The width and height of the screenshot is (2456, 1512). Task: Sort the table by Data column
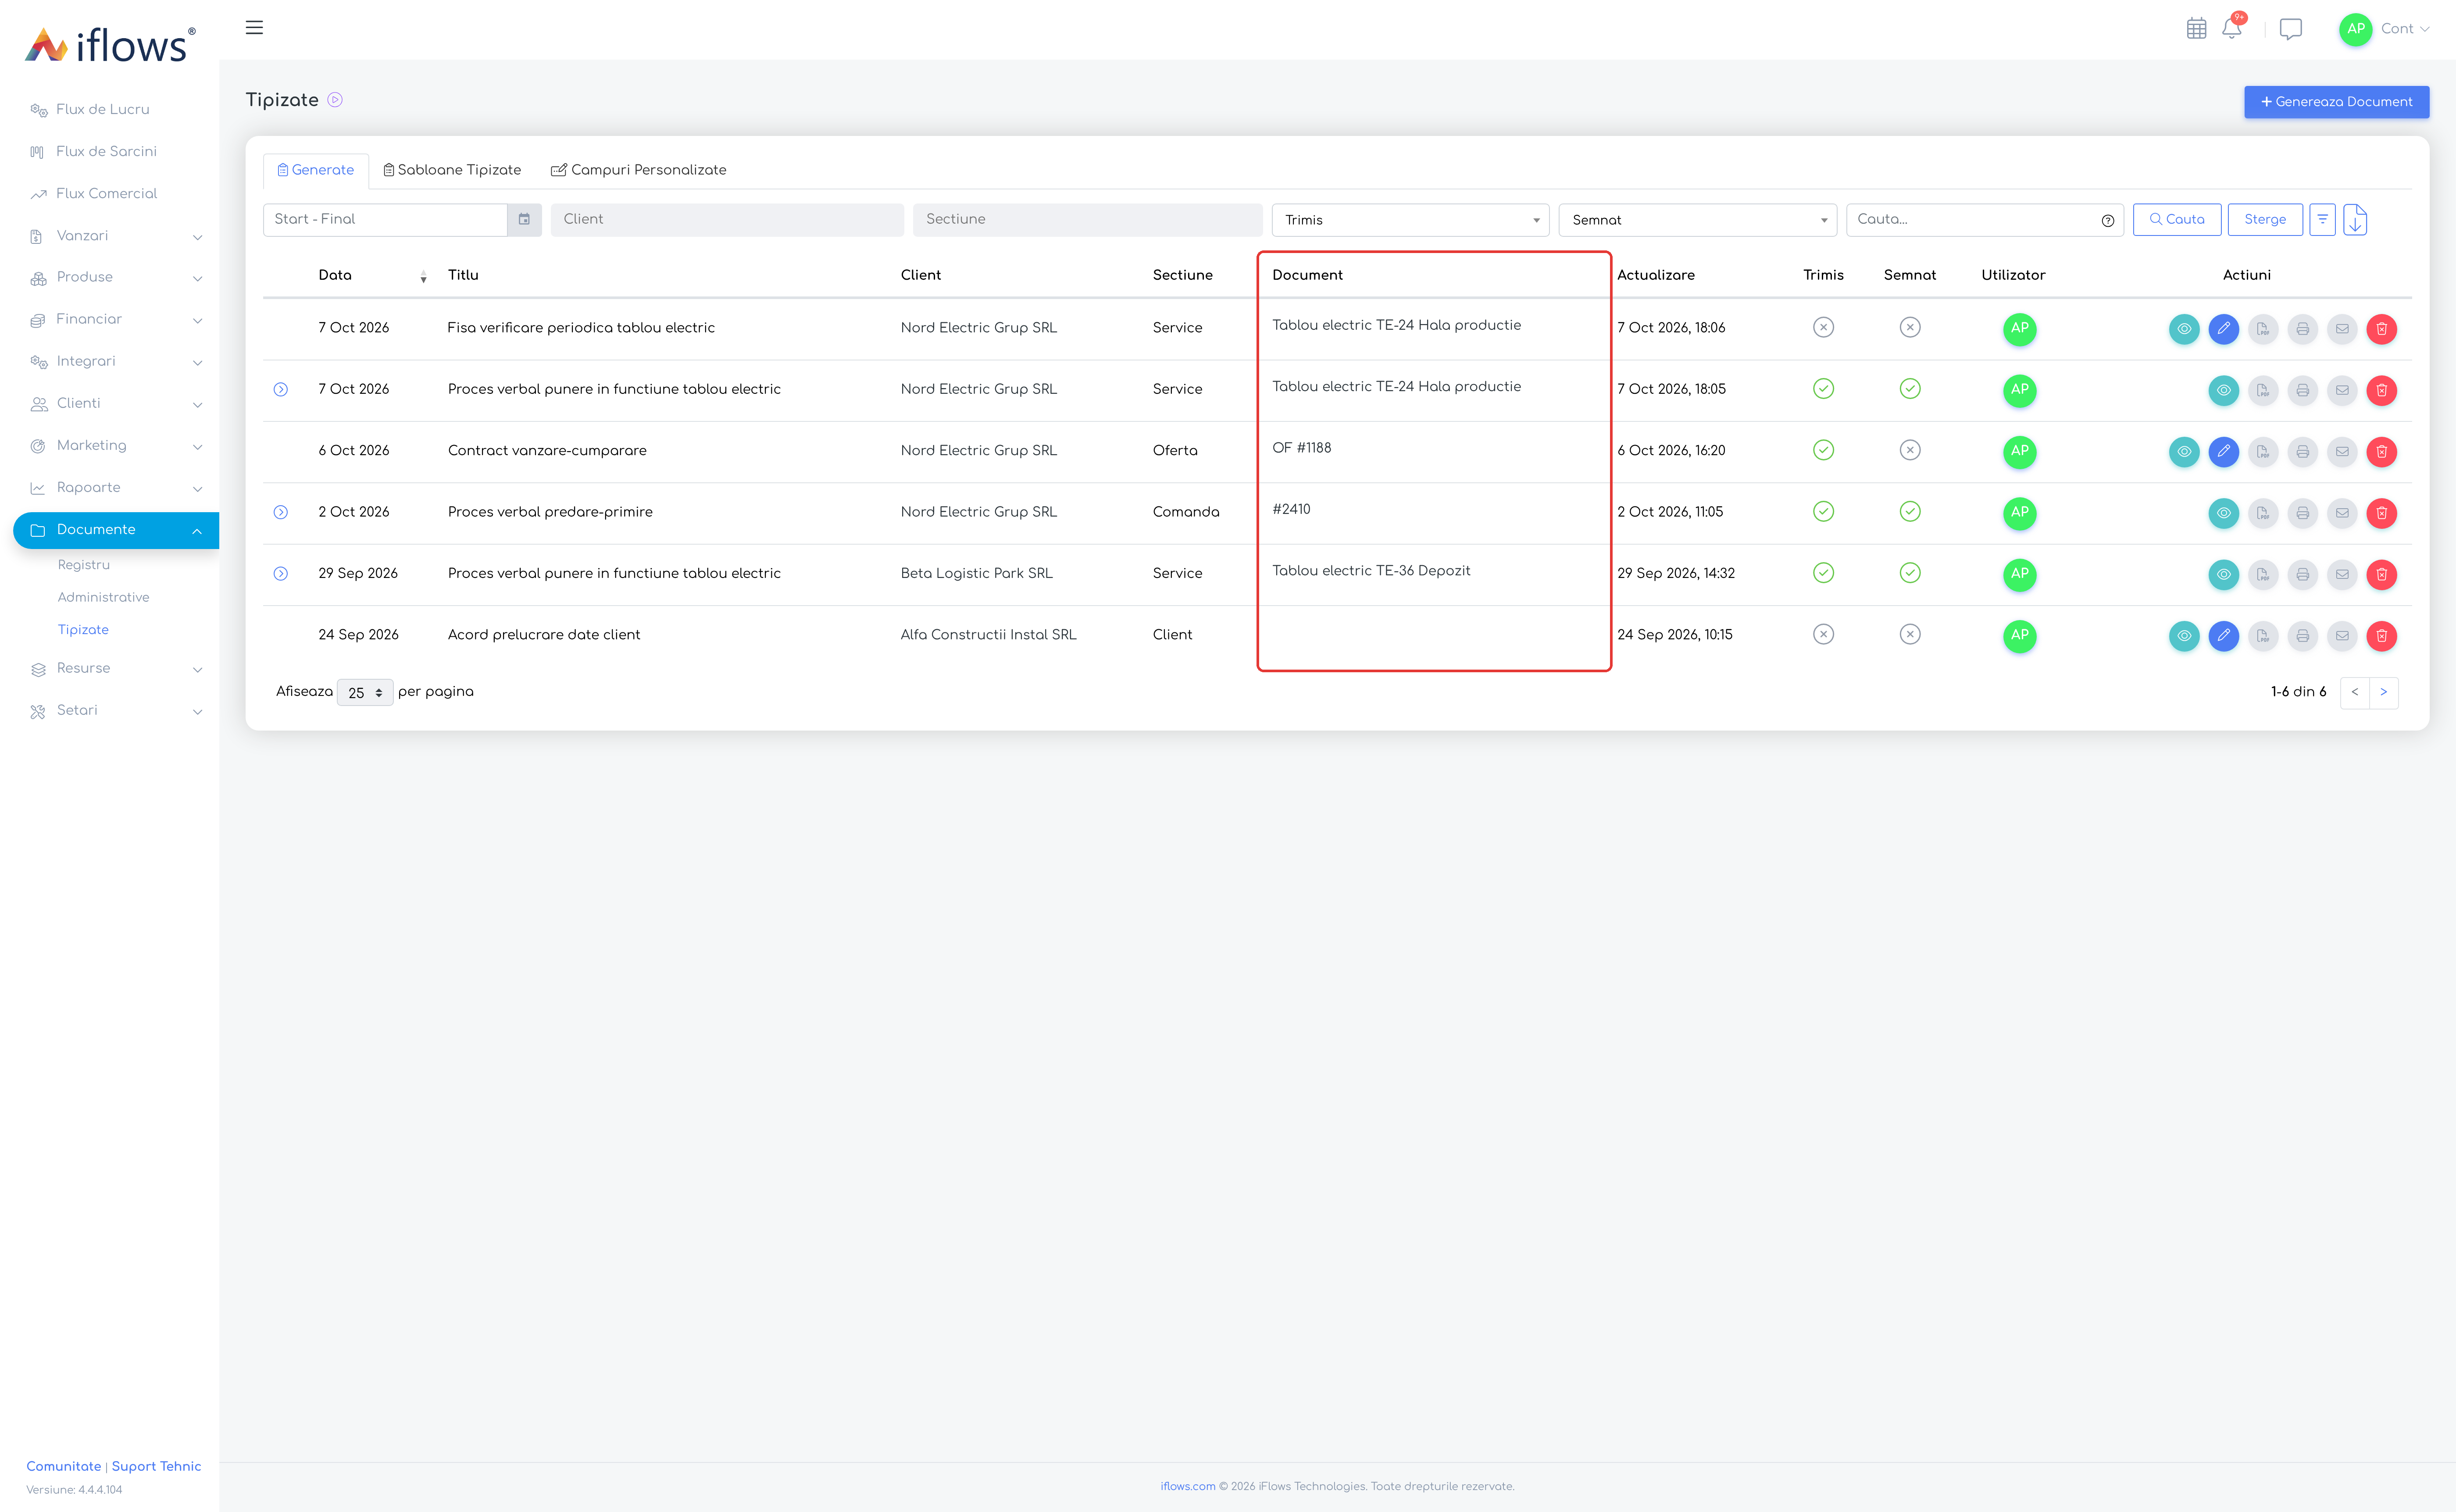pos(372,275)
